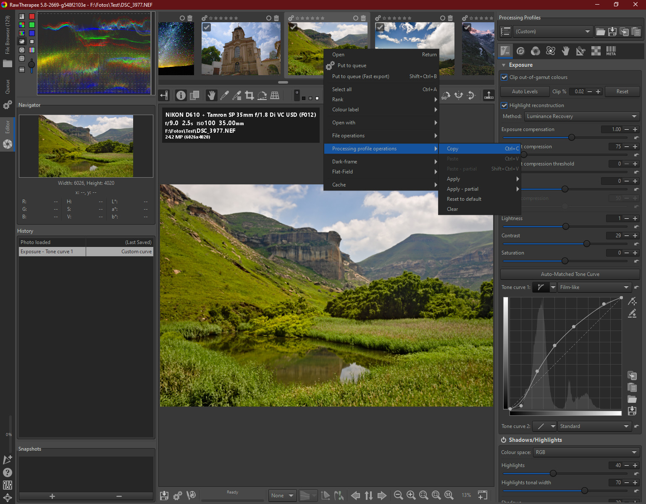
Task: Choose Copy from processing profile submenu
Action: (452, 149)
